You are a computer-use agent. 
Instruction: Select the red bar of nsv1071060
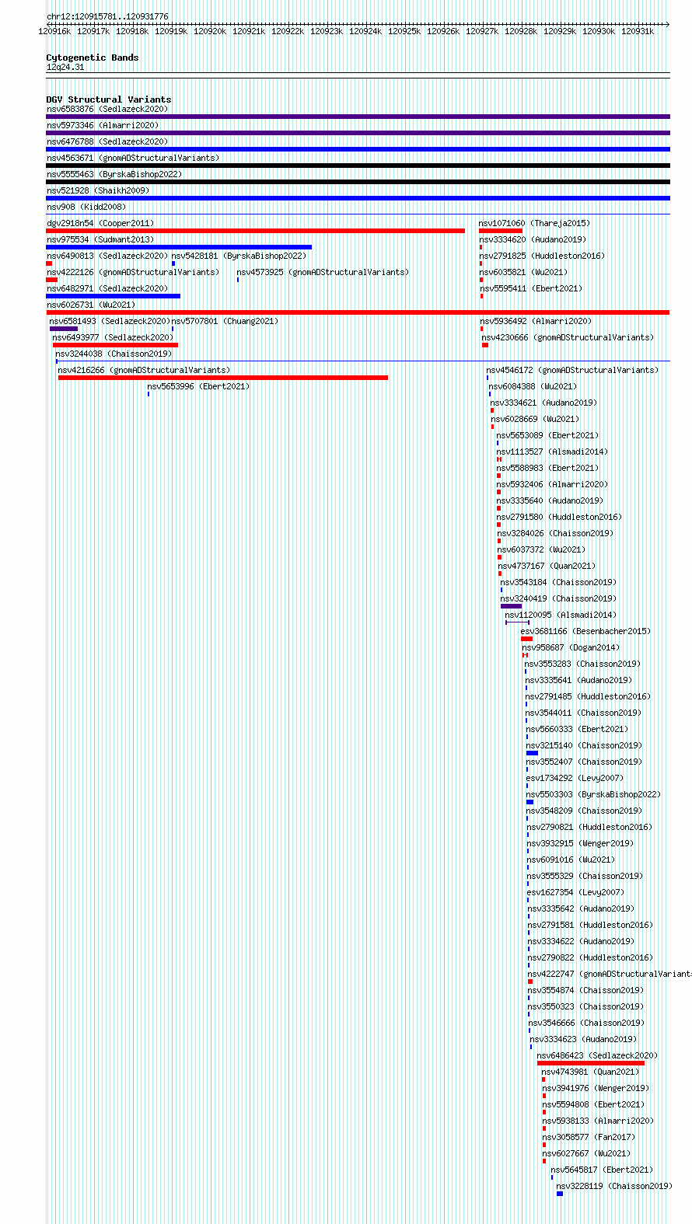(501, 231)
